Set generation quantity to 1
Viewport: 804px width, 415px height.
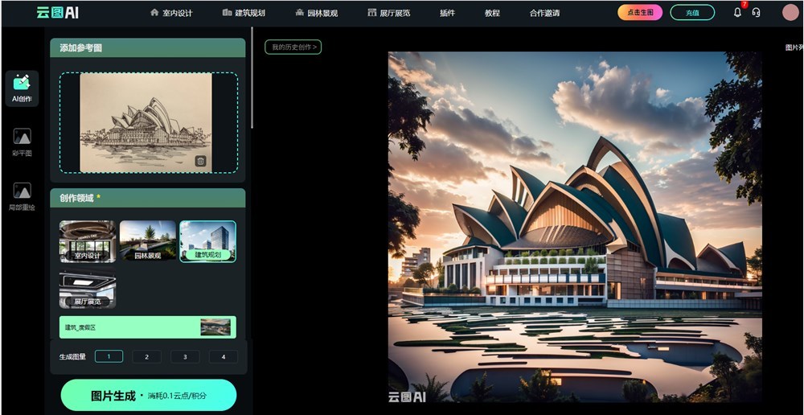(109, 356)
